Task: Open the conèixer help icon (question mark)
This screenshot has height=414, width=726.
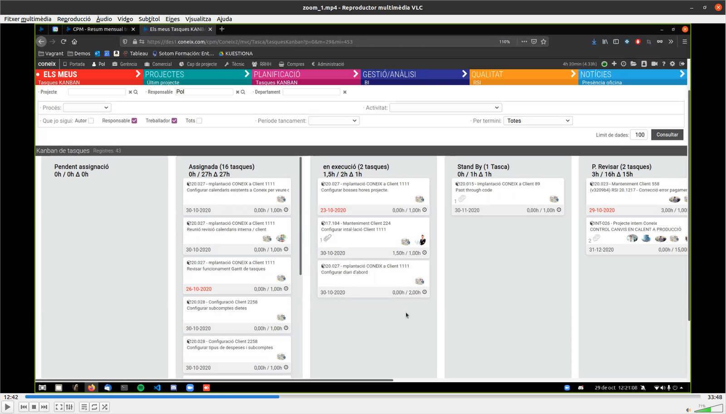Action: [x=664, y=64]
